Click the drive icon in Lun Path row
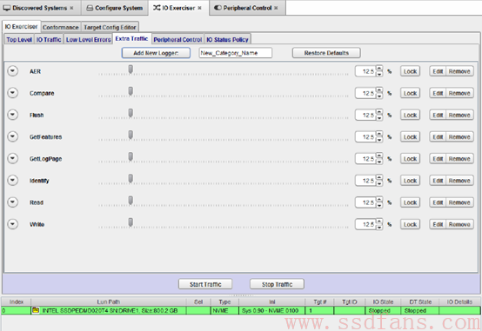The image size is (482, 331). (x=36, y=310)
